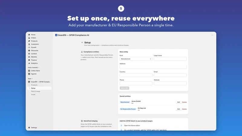Click the EU Rep Ltd entity name
Image resolution: width=242 pixels, height=136 pixels.
pos(142,108)
